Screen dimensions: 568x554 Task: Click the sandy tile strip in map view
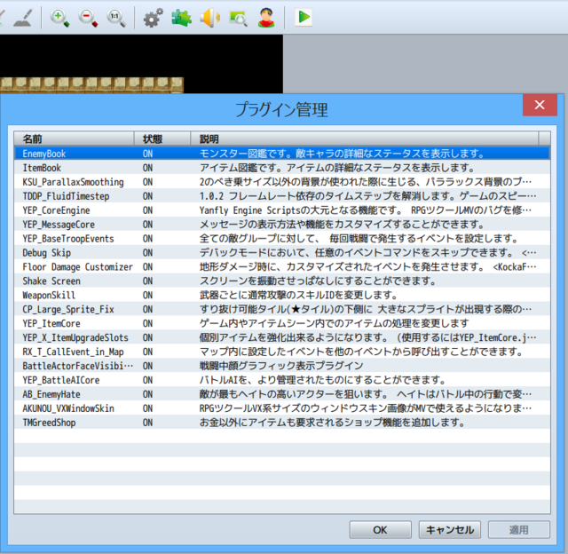pos(91,84)
